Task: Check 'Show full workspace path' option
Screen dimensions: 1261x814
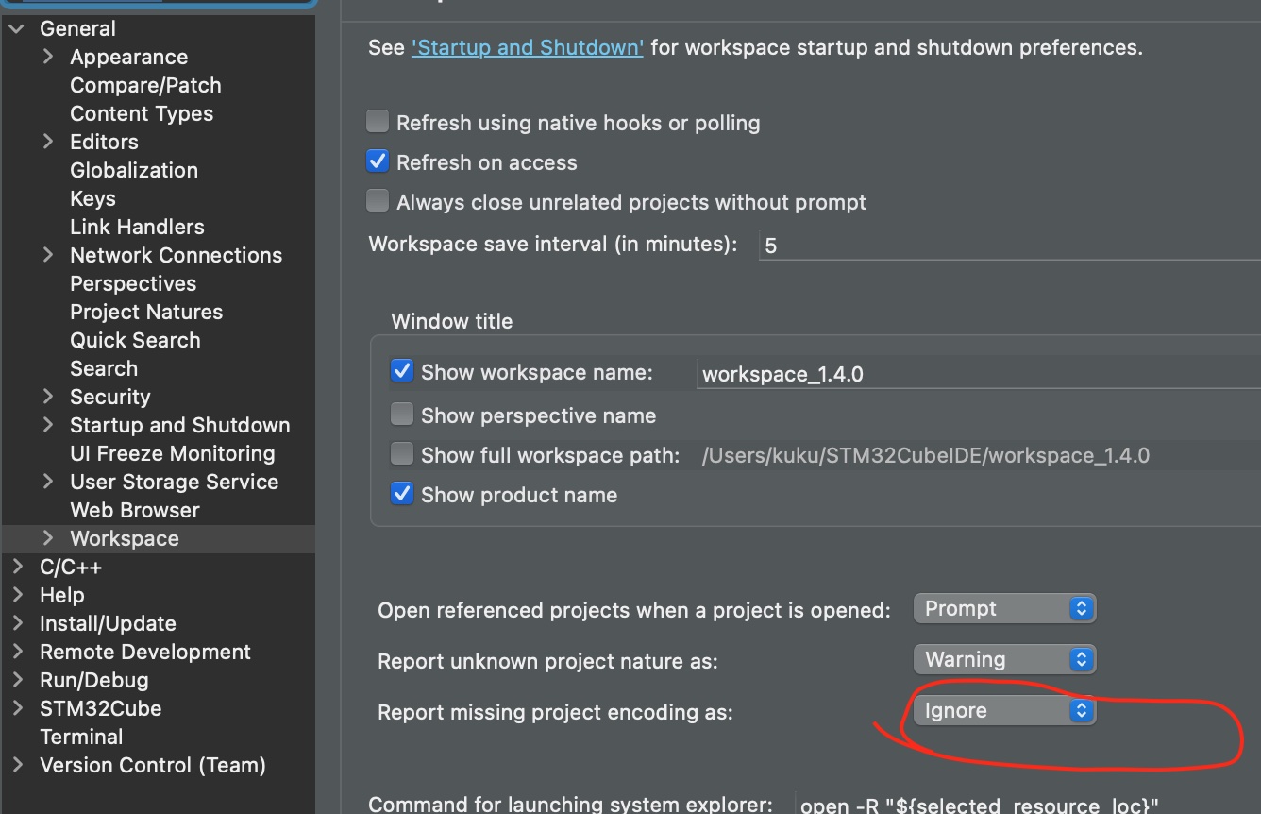Action: [x=401, y=453]
